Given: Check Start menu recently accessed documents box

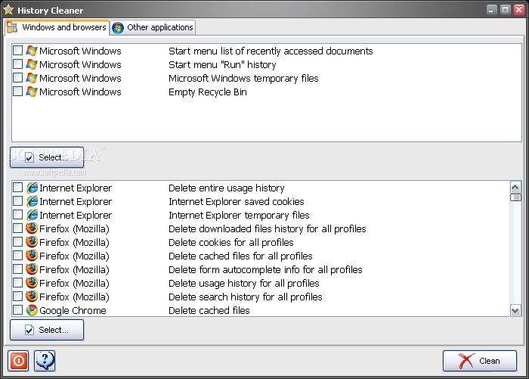Looking at the screenshot, I should pos(17,51).
